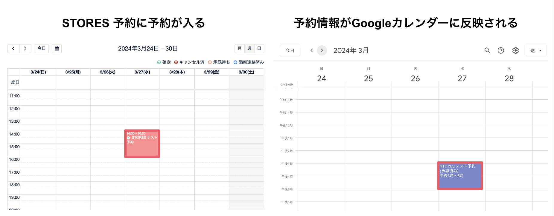Open Google Calendar settings gear
Screen dimensions: 554x216
coord(515,50)
